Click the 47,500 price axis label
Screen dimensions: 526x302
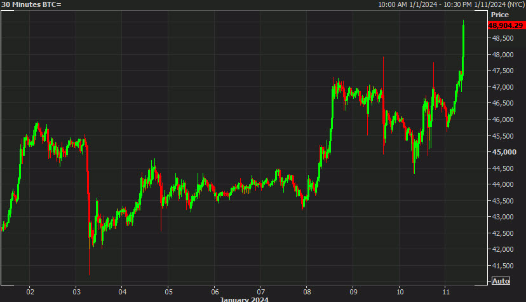[502, 71]
